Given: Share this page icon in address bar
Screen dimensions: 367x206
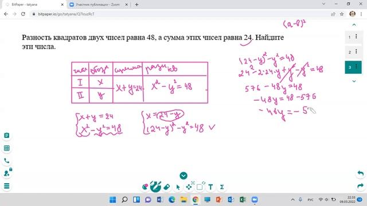Looking at the screenshot, I should coord(333,14).
